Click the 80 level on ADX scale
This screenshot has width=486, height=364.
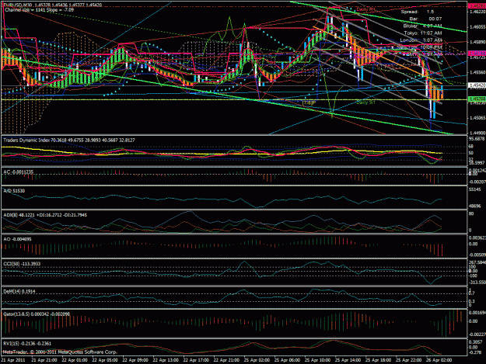(x=471, y=213)
